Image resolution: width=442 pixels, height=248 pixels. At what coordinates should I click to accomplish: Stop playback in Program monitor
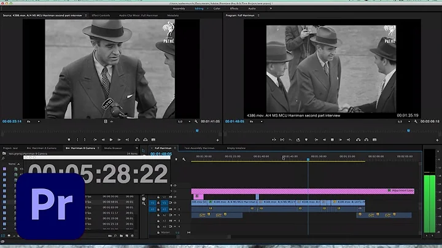tap(332, 140)
